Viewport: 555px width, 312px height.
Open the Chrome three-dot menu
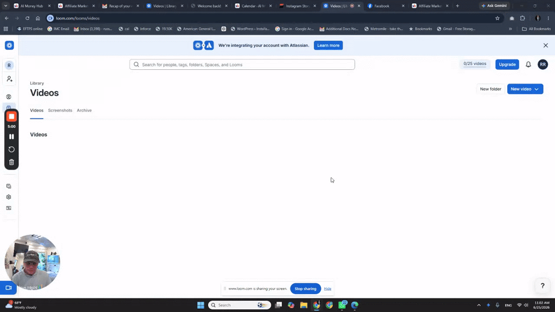548,18
